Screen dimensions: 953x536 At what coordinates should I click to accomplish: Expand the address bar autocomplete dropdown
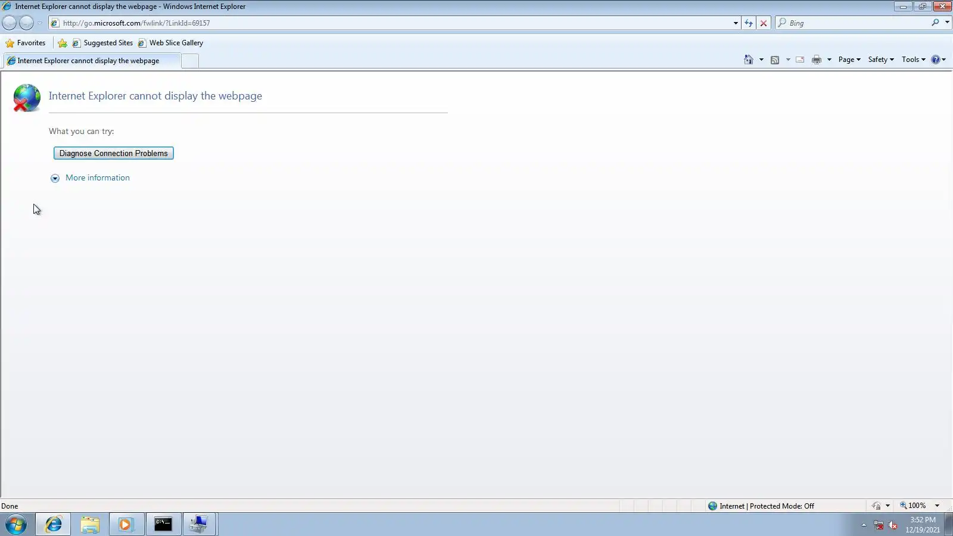(x=736, y=23)
